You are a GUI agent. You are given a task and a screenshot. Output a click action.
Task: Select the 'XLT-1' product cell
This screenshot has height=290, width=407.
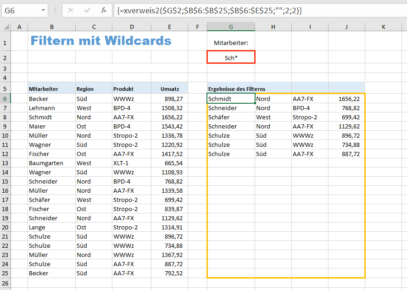pyautogui.click(x=132, y=163)
